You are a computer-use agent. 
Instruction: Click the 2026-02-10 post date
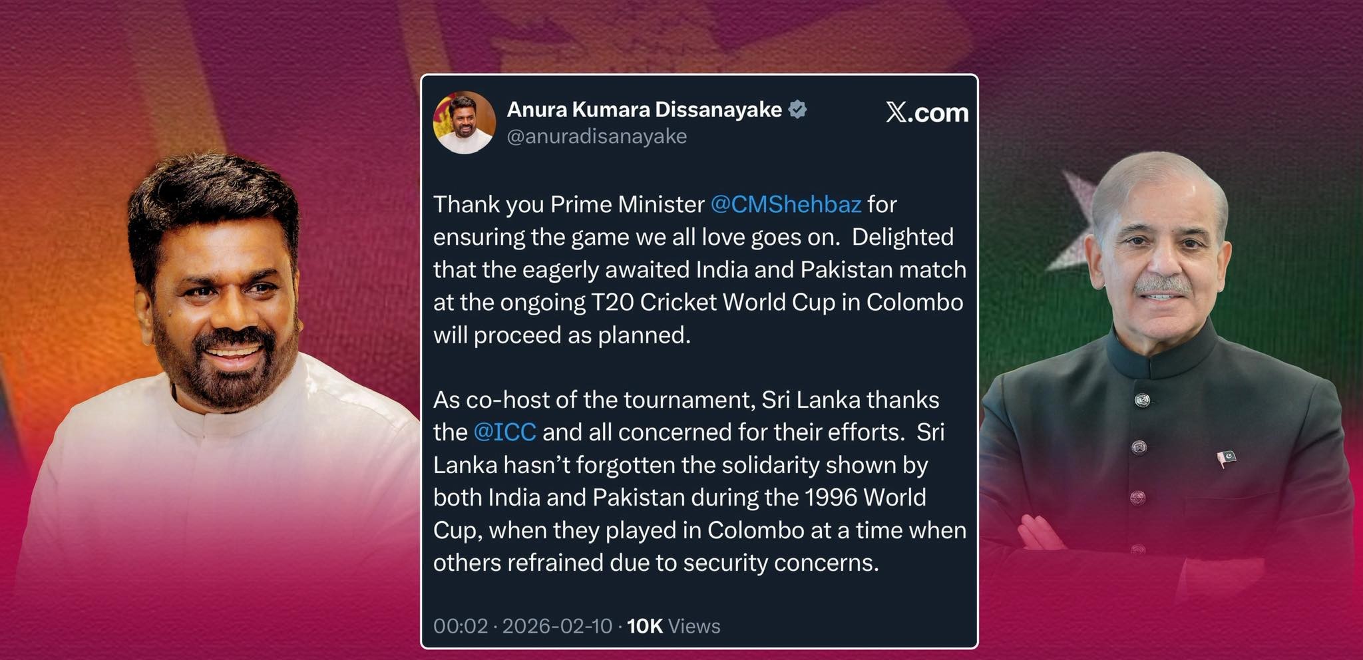pyautogui.click(x=557, y=626)
